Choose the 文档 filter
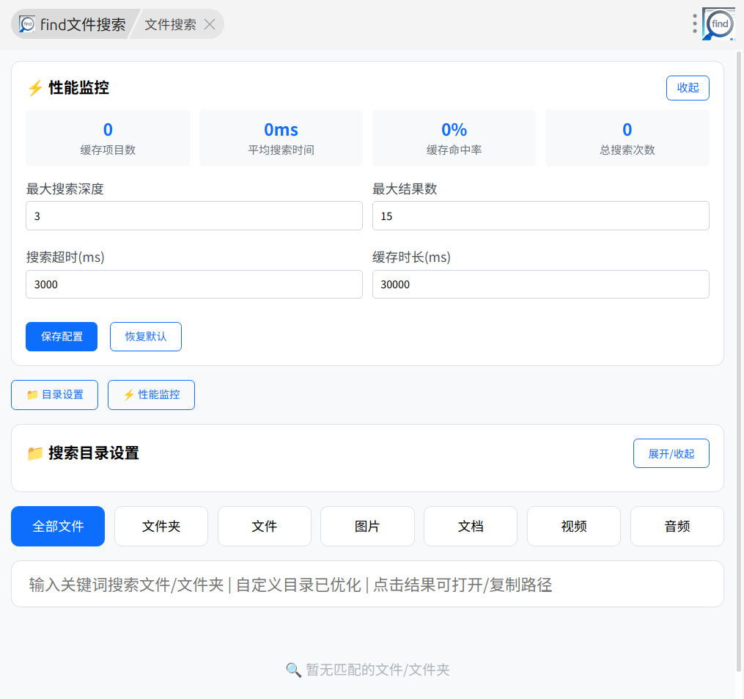 tap(471, 527)
